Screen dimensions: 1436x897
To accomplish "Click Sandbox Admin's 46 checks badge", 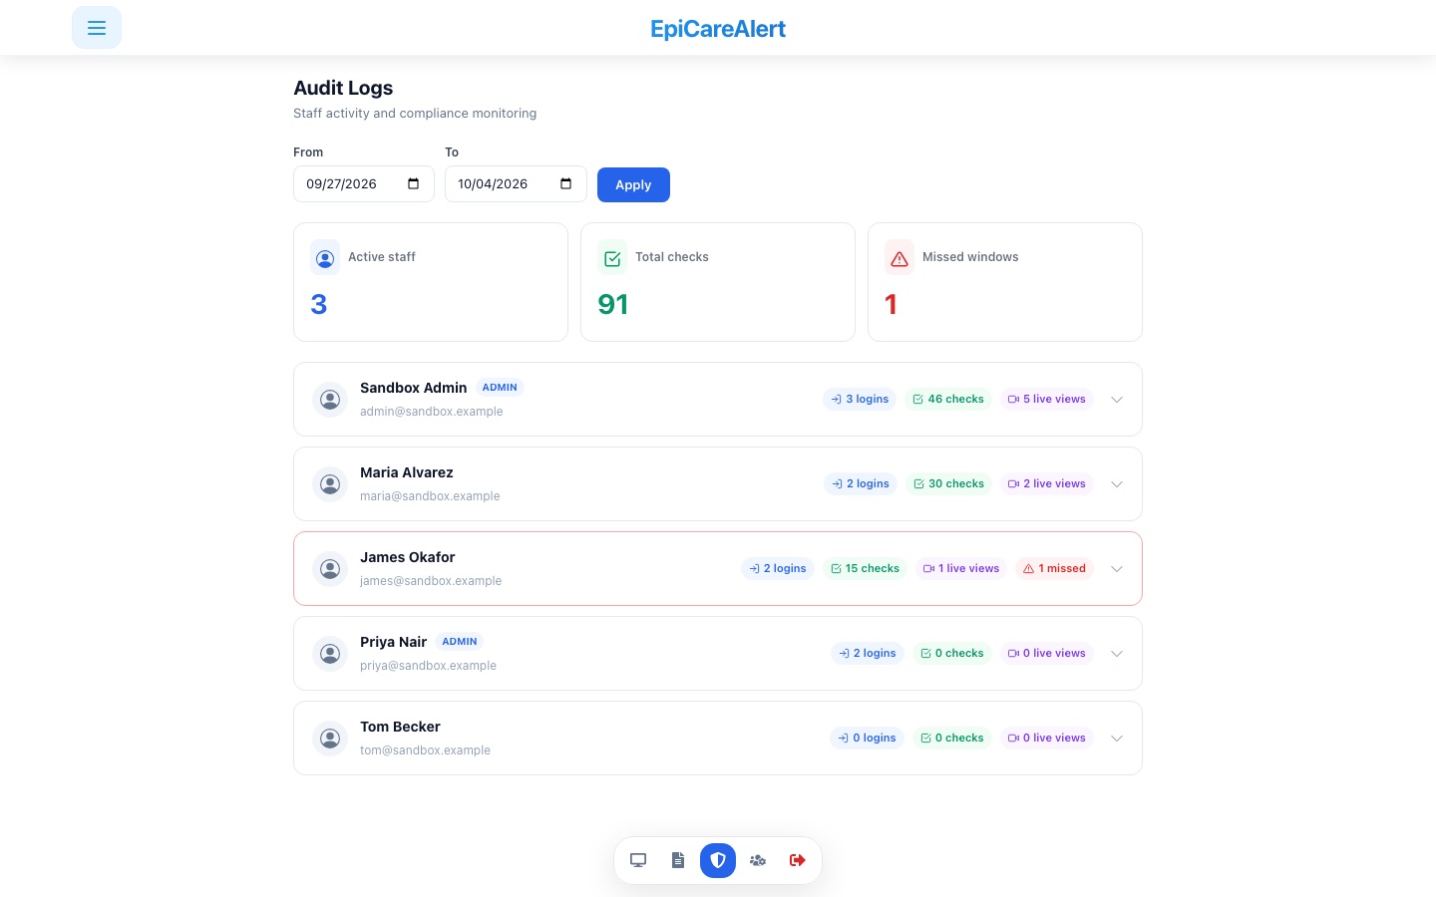I will (948, 399).
